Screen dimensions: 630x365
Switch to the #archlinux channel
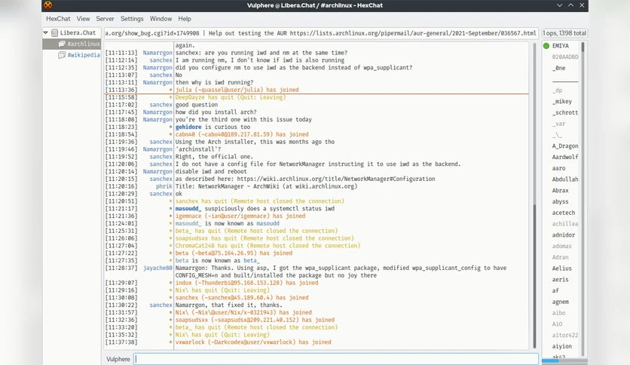click(x=83, y=44)
